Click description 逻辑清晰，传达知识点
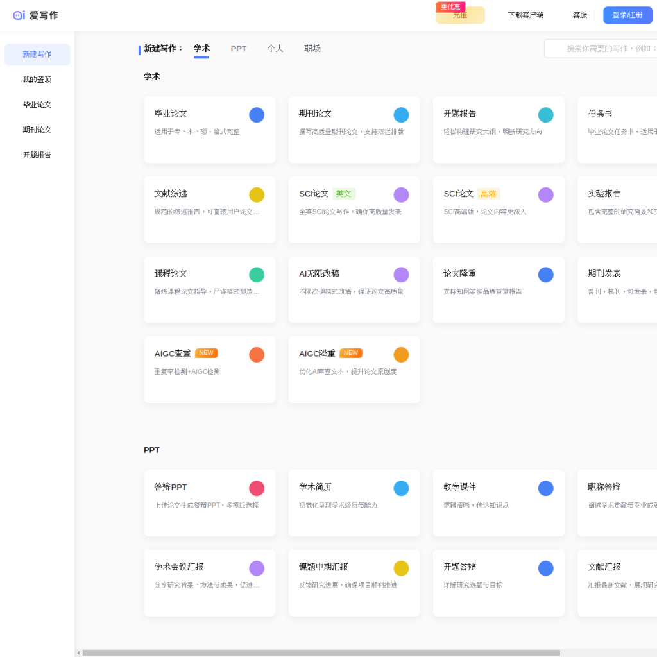Viewport: 657px width, 657px height. (476, 506)
